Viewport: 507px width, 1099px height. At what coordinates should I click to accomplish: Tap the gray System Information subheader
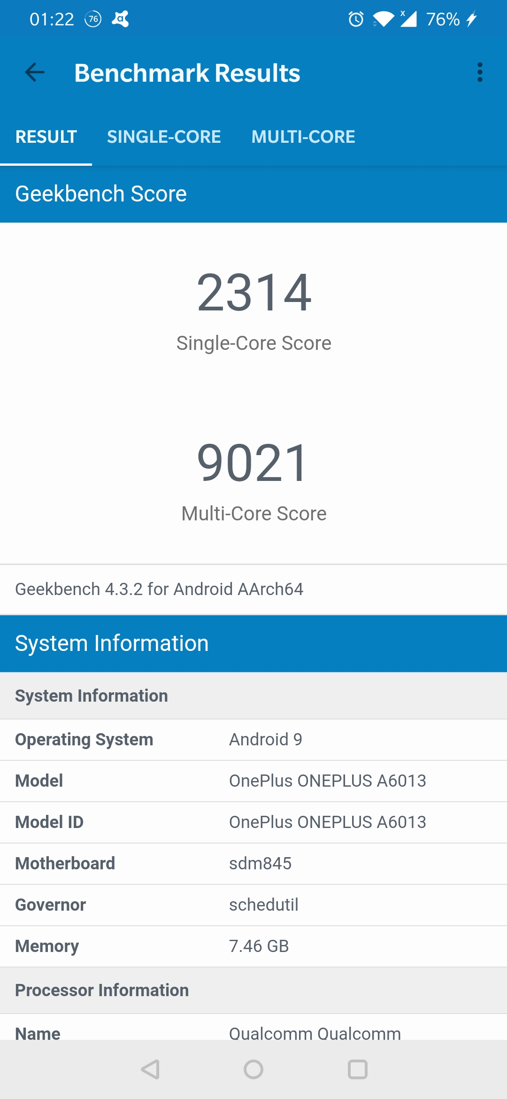click(x=253, y=696)
